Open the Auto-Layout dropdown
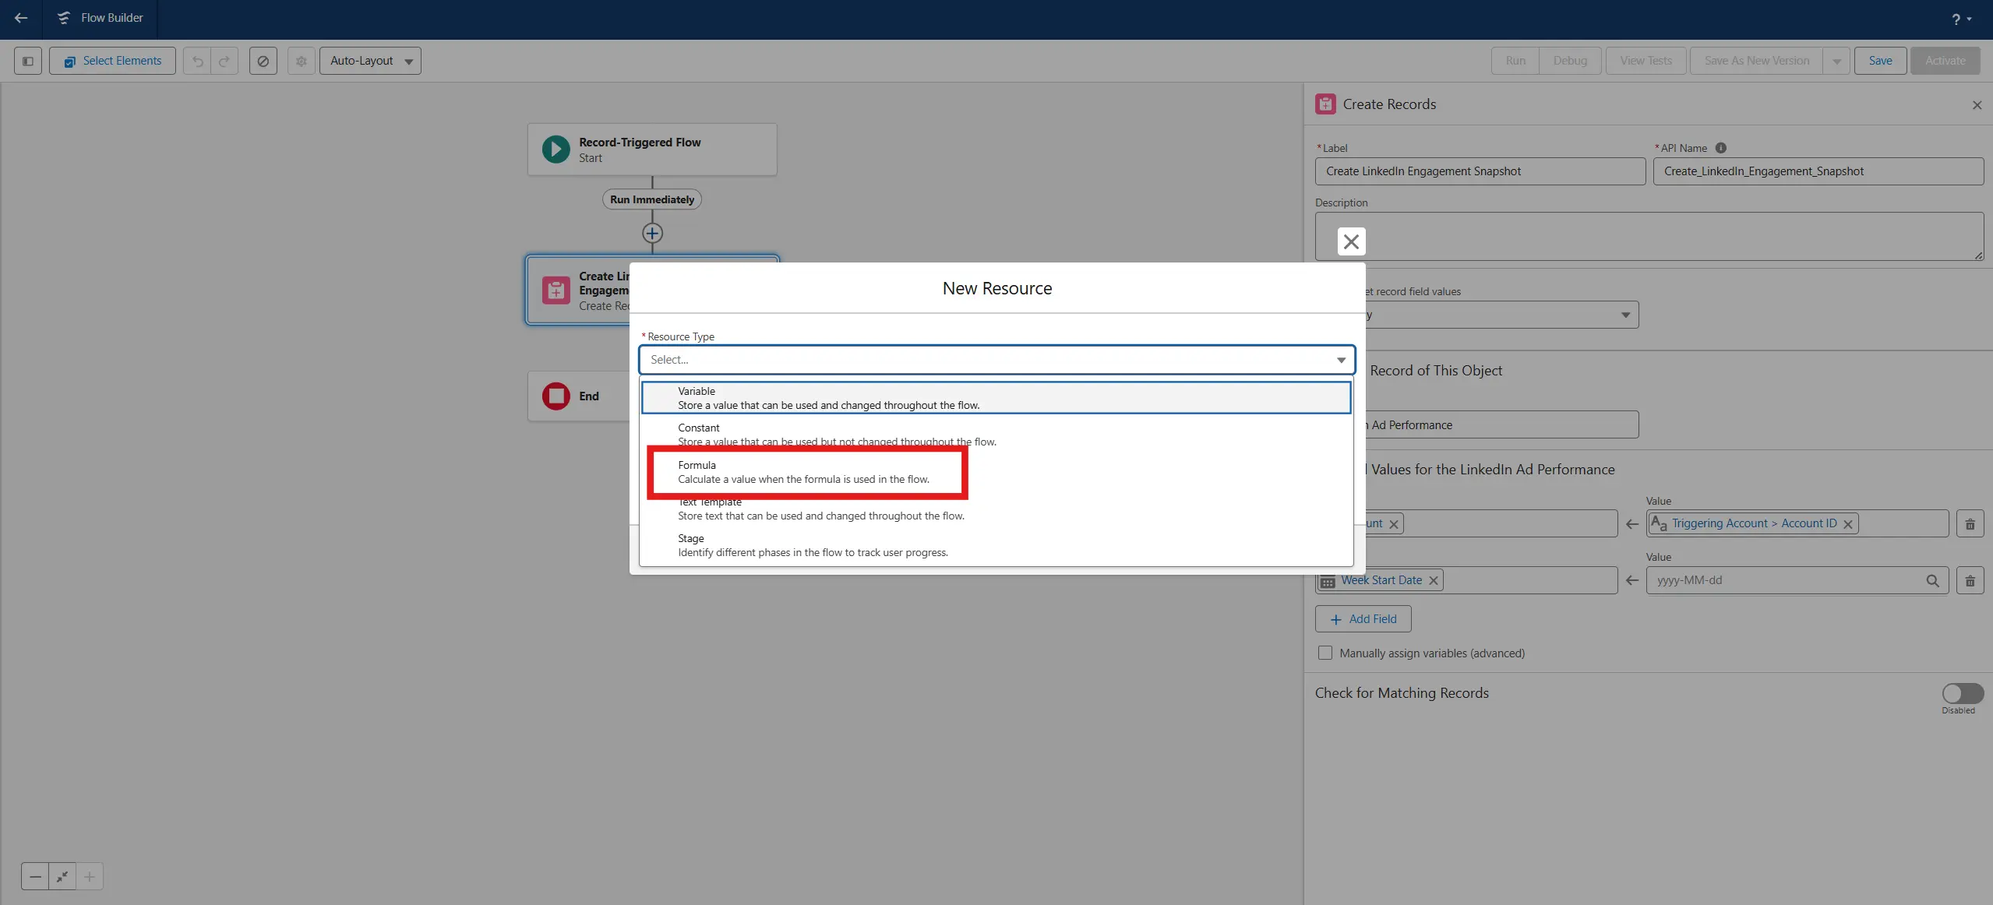 (370, 61)
